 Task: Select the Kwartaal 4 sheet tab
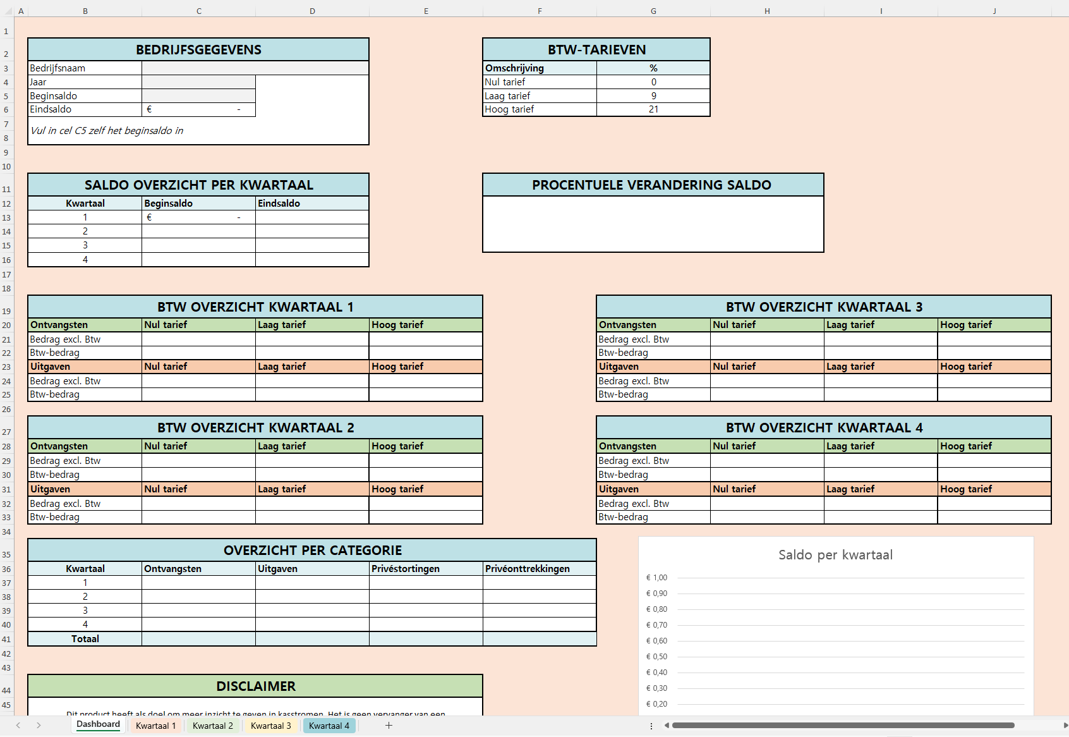(x=329, y=726)
